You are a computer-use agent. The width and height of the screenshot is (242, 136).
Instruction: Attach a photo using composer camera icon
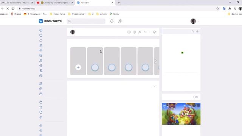(129, 32)
